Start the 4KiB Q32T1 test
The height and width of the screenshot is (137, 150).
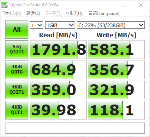click(17, 90)
